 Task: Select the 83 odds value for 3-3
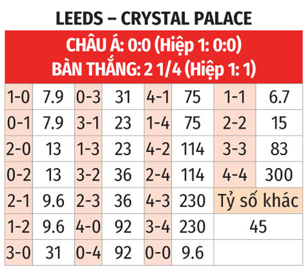click(x=279, y=149)
